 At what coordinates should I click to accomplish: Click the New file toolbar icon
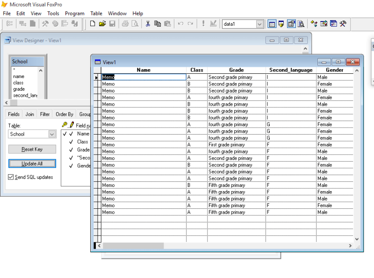click(93, 24)
